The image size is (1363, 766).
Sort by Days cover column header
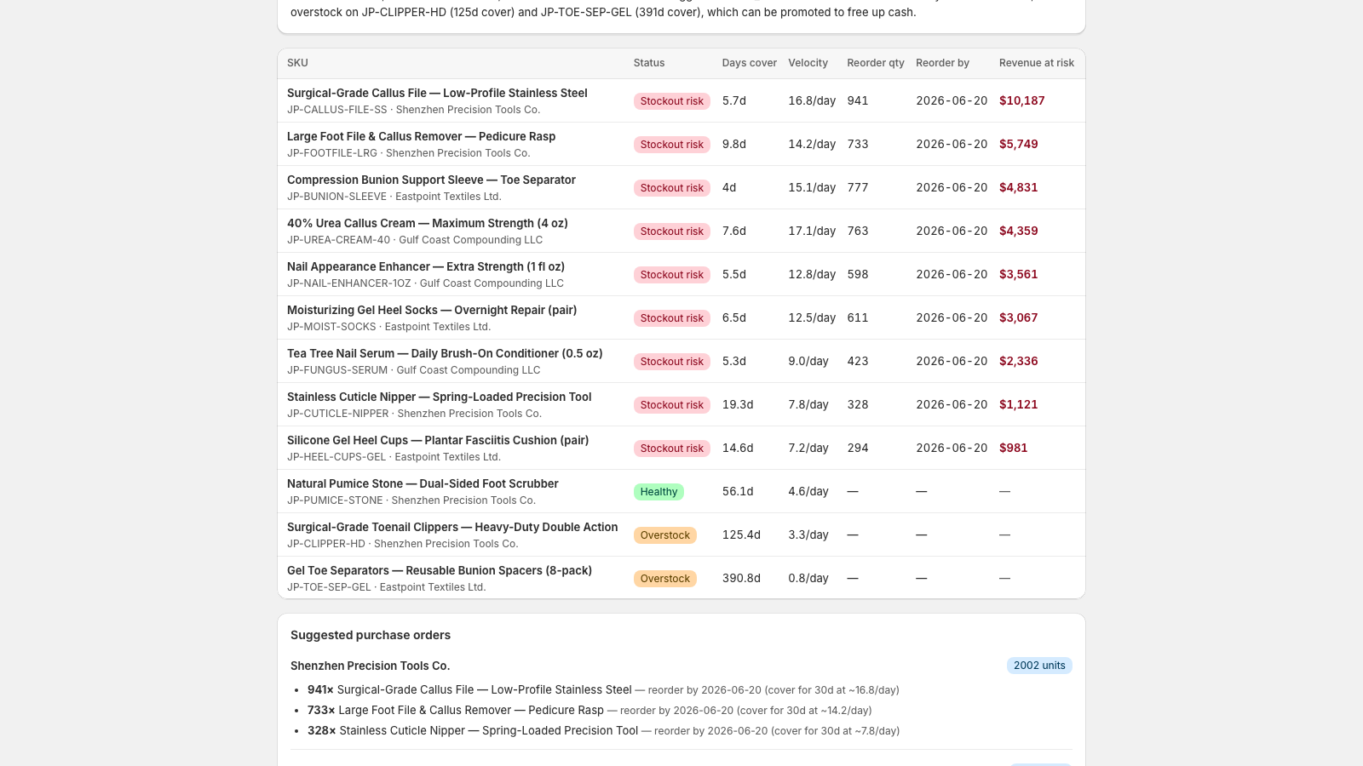click(749, 63)
